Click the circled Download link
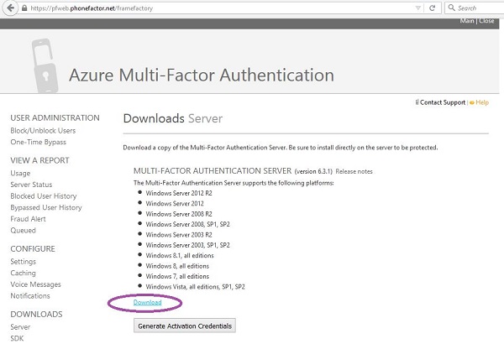Image resolution: width=504 pixels, height=344 pixels. [x=148, y=301]
